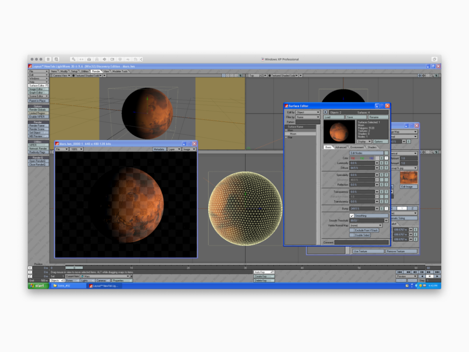The image size is (469, 352).
Task: Click the Transparency envelope E button
Action: pos(382,192)
